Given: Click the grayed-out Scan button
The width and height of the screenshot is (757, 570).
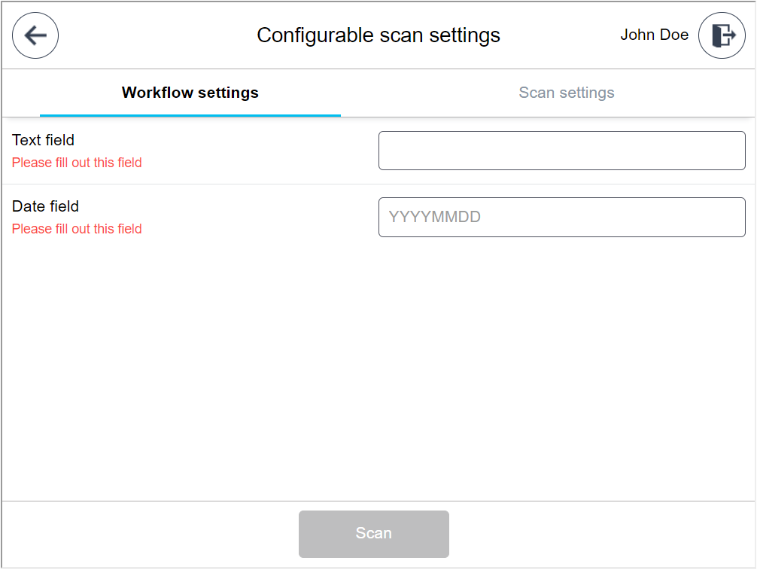Looking at the screenshot, I should [374, 534].
